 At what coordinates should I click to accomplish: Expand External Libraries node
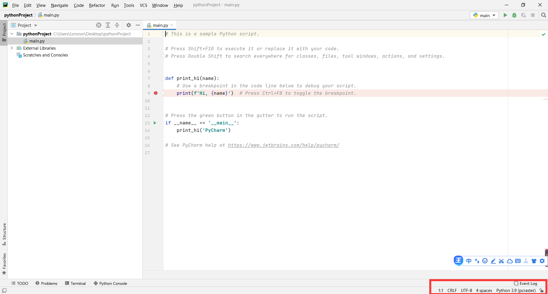[x=12, y=48]
